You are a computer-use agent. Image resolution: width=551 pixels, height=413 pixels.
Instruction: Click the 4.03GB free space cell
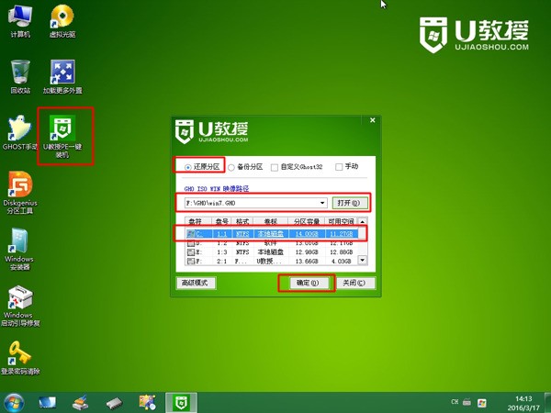pos(343,262)
